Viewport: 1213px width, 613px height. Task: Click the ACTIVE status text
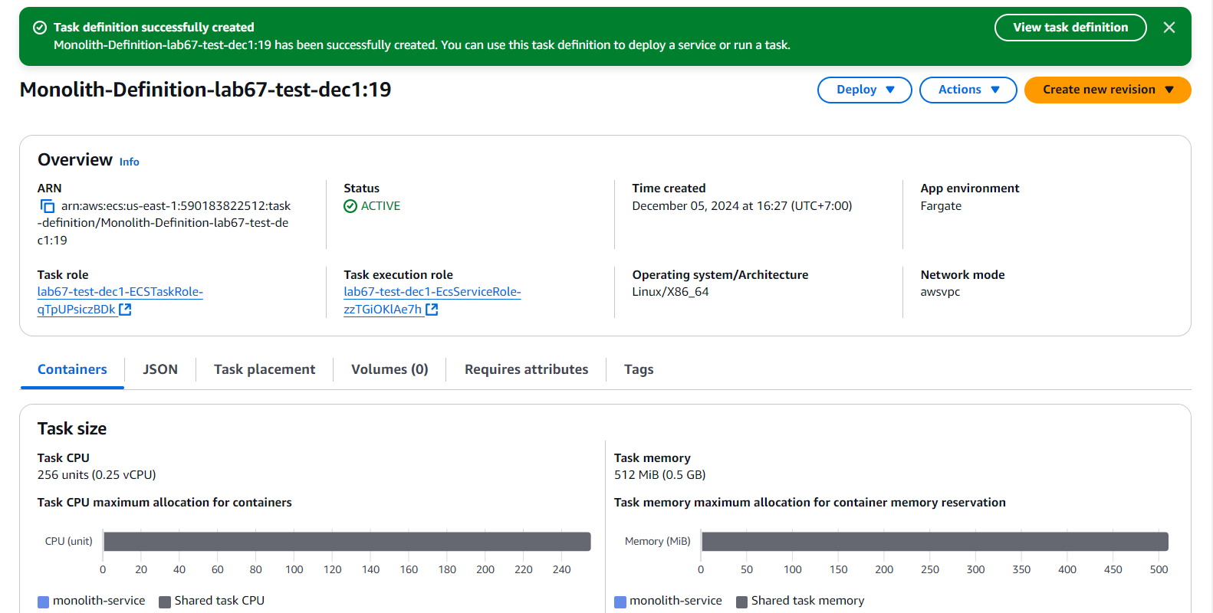click(x=380, y=206)
